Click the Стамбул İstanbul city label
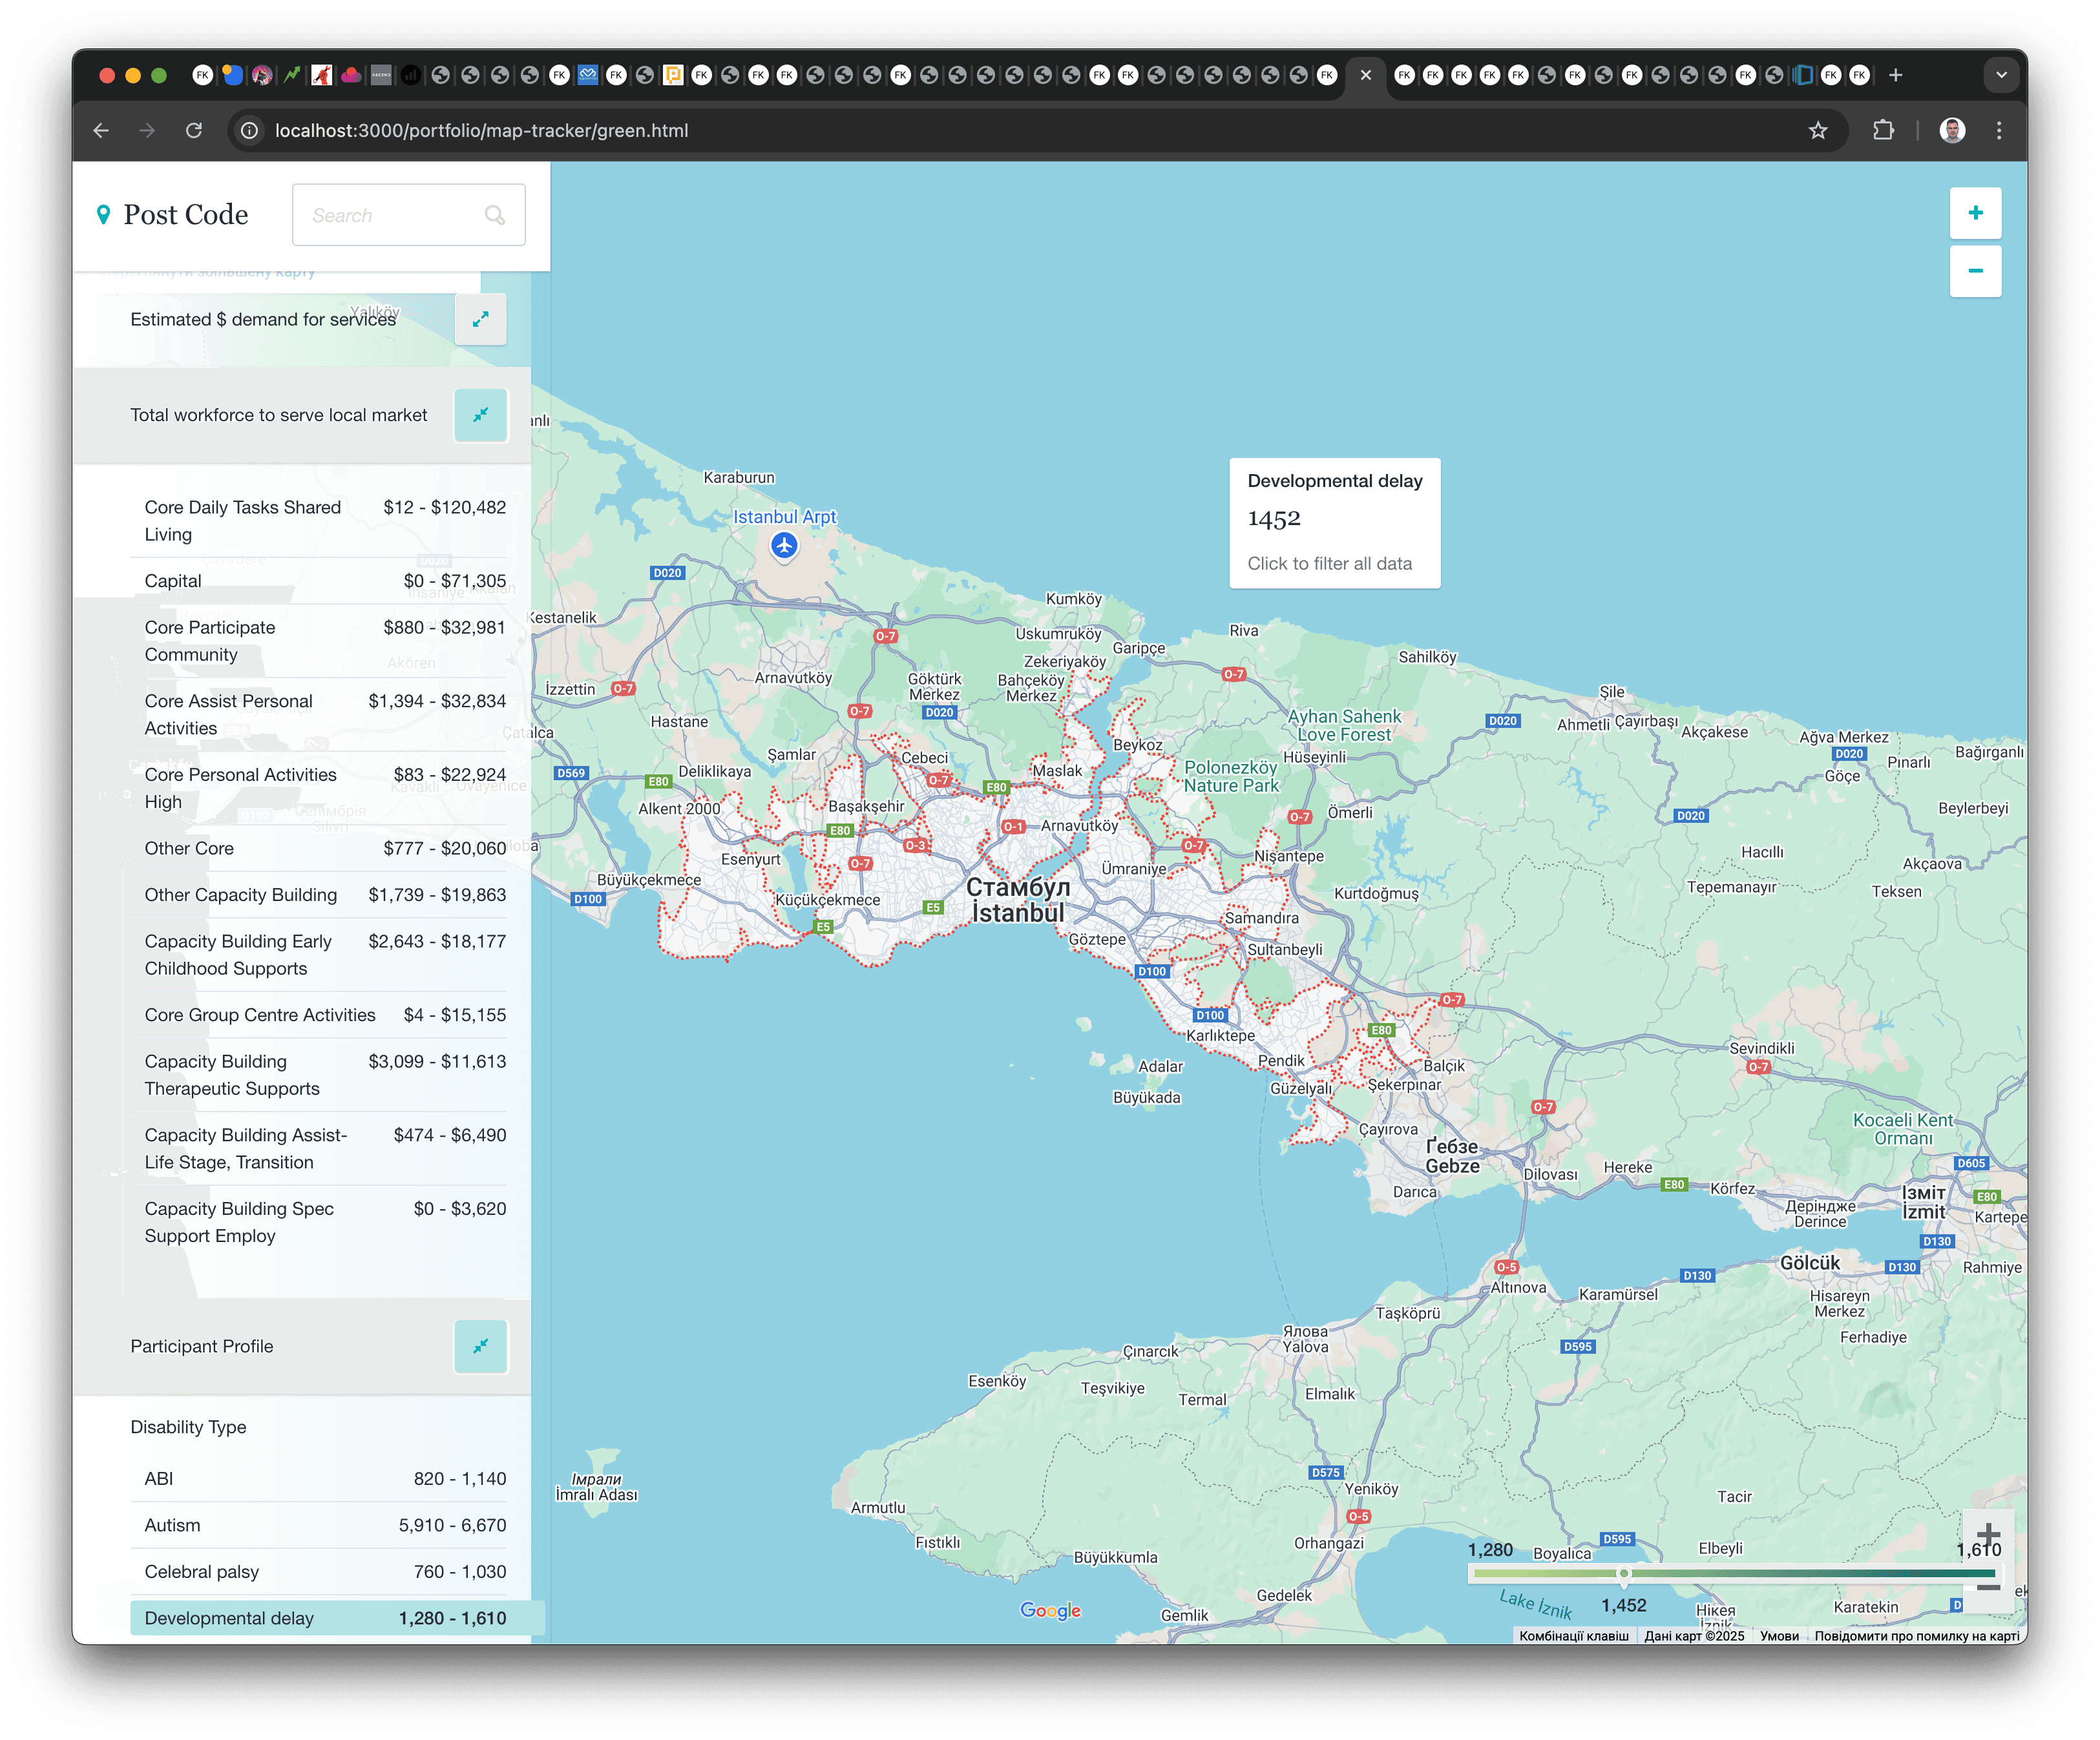 click(x=1018, y=900)
